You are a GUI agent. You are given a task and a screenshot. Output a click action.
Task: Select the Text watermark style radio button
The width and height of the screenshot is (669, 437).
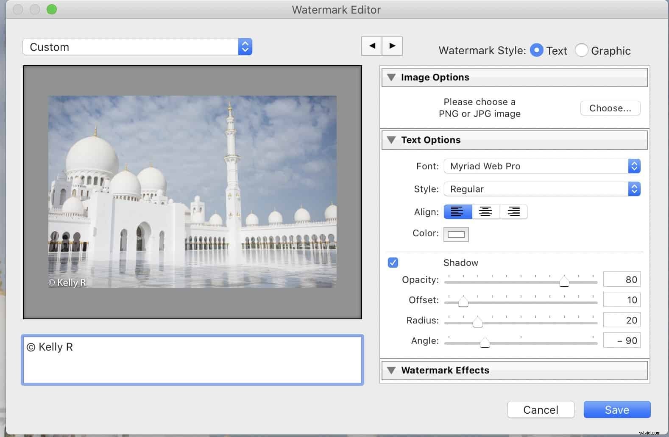pos(536,50)
